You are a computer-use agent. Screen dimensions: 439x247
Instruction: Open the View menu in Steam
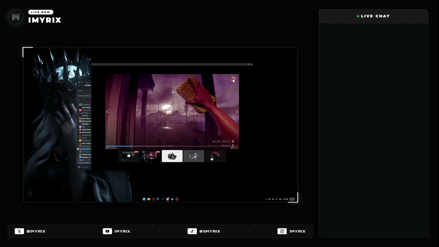(x=87, y=82)
